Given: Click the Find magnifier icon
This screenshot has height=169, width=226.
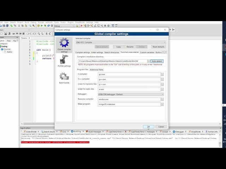Looking at the screenshot, I should [30, 26].
